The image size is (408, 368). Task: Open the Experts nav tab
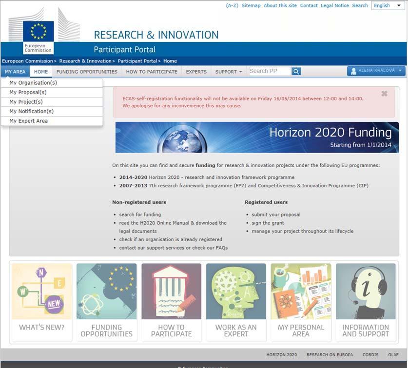(196, 72)
